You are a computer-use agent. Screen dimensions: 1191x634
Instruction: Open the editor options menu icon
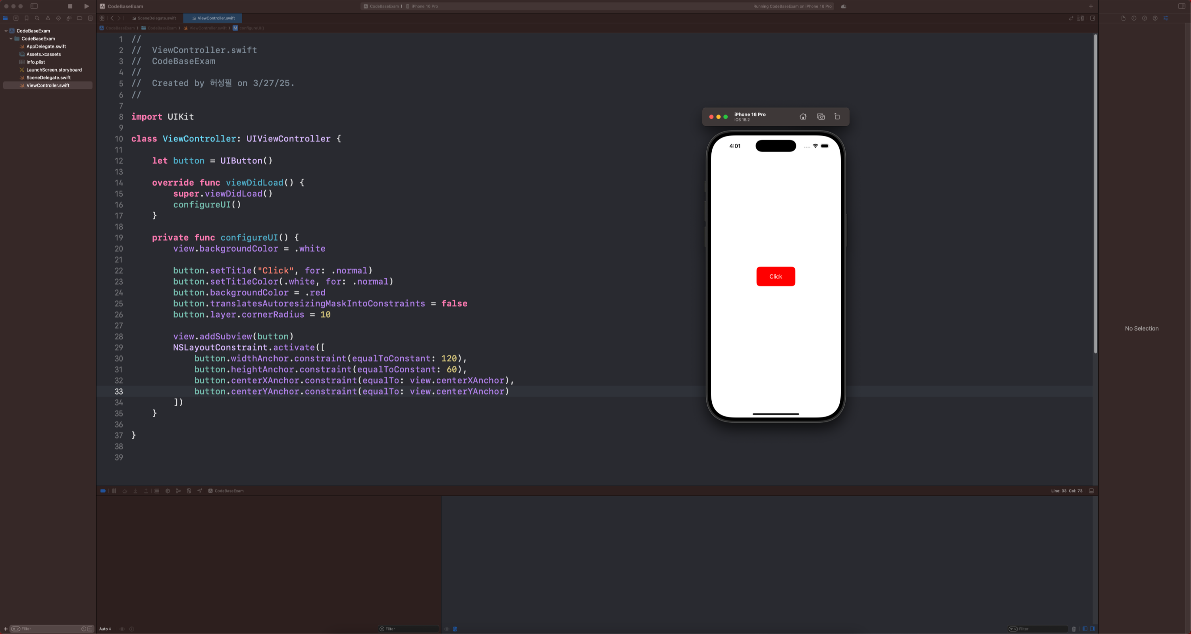pyautogui.click(x=1081, y=19)
